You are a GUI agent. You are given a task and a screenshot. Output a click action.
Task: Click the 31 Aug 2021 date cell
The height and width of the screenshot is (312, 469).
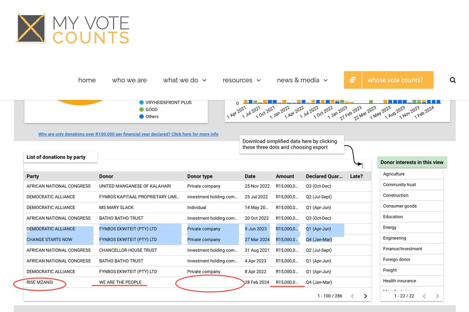click(257, 250)
